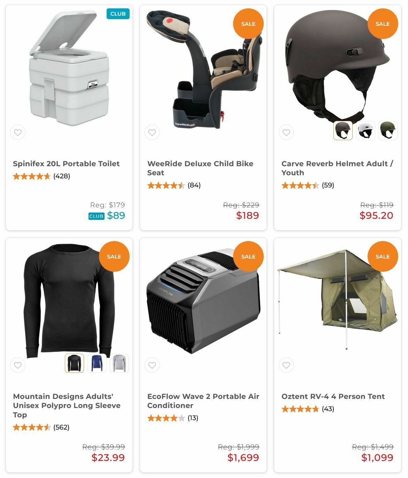Image resolution: width=408 pixels, height=478 pixels.
Task: Choose the olive green helmet colour swatch
Action: [x=388, y=131]
